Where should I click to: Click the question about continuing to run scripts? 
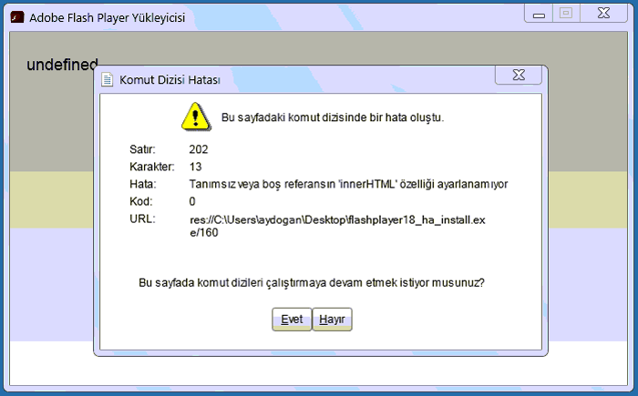click(312, 282)
